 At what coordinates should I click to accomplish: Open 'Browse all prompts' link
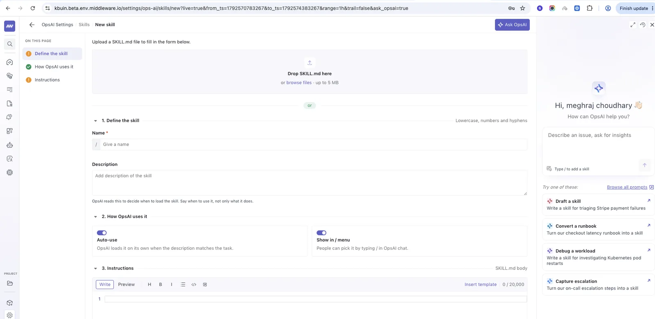(627, 187)
